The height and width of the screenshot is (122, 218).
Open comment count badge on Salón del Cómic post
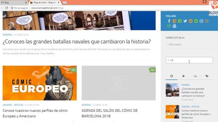point(152,70)
